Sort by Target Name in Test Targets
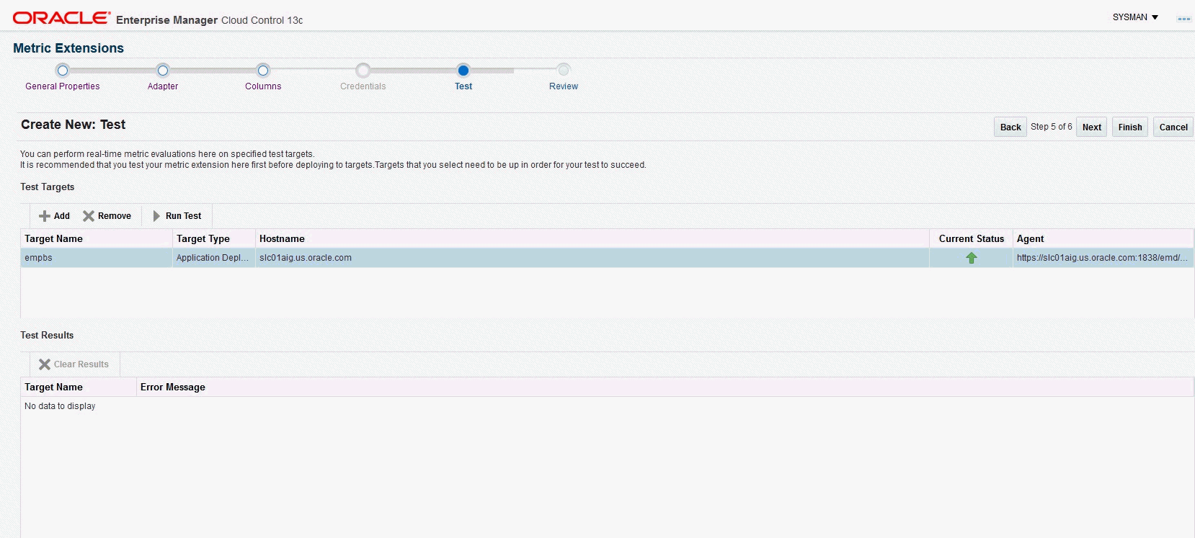Screen dimensions: 1195x538 pyautogui.click(x=97, y=239)
